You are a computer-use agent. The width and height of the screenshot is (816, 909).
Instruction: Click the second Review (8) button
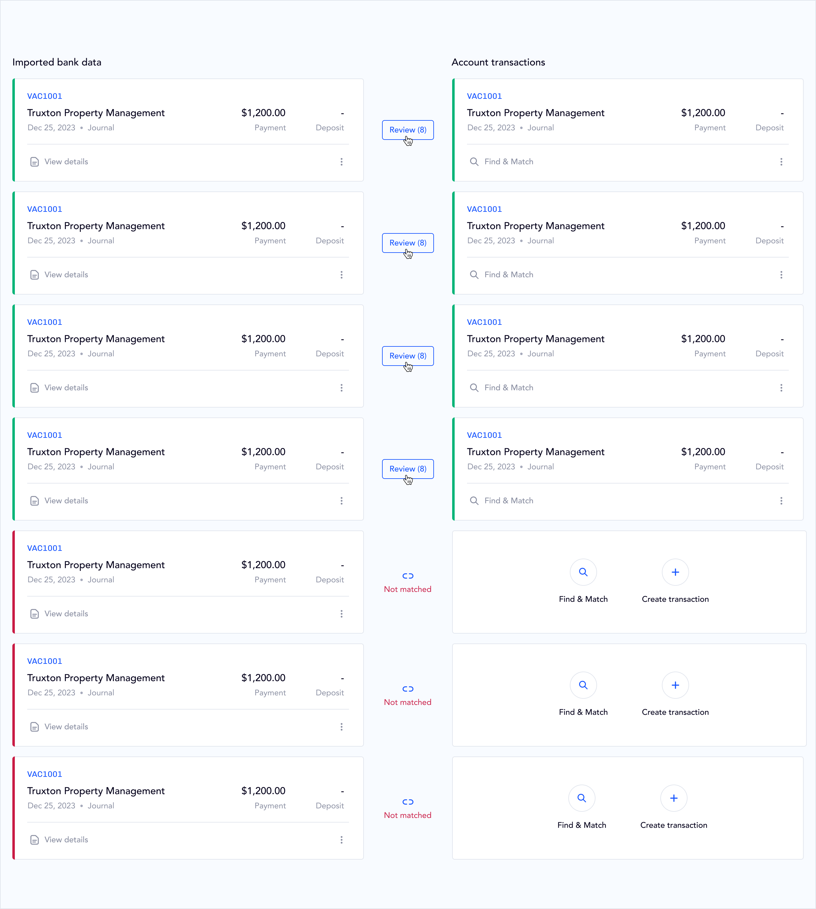point(408,243)
